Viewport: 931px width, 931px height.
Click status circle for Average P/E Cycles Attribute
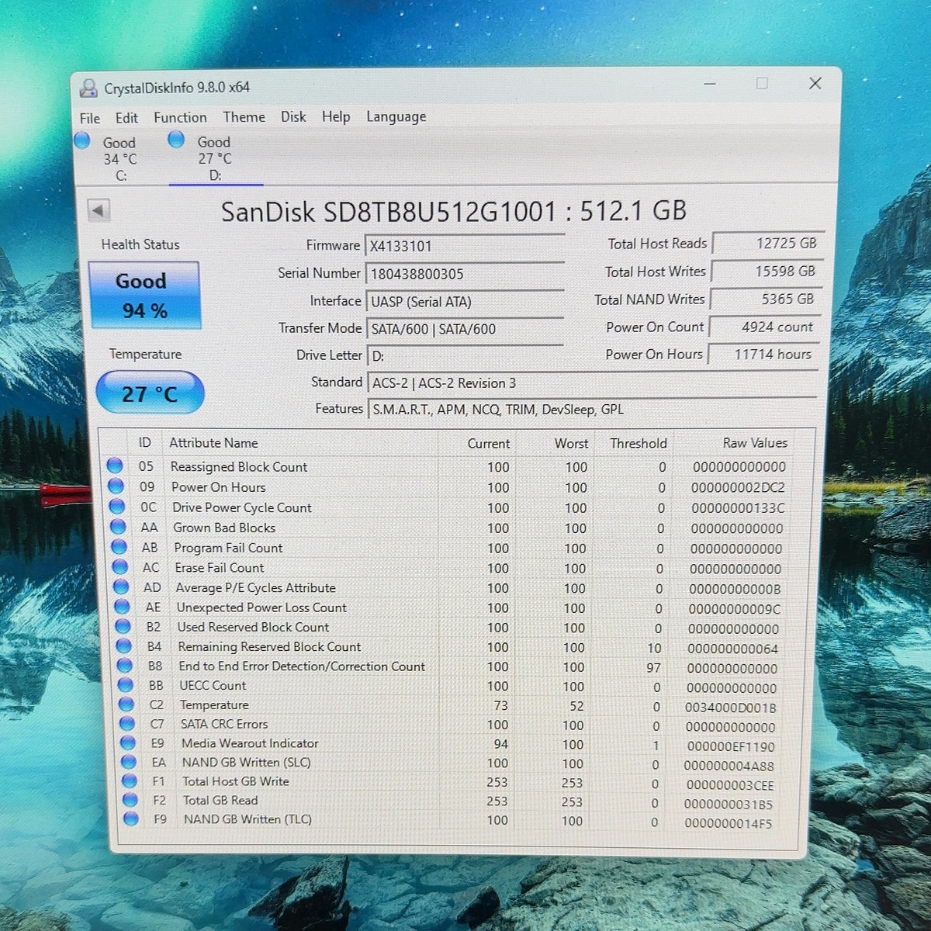121,587
